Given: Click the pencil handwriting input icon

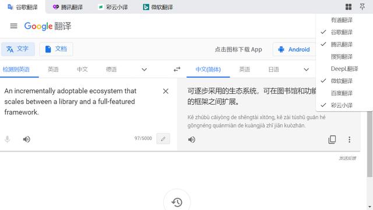Looking at the screenshot, I should click(163, 138).
